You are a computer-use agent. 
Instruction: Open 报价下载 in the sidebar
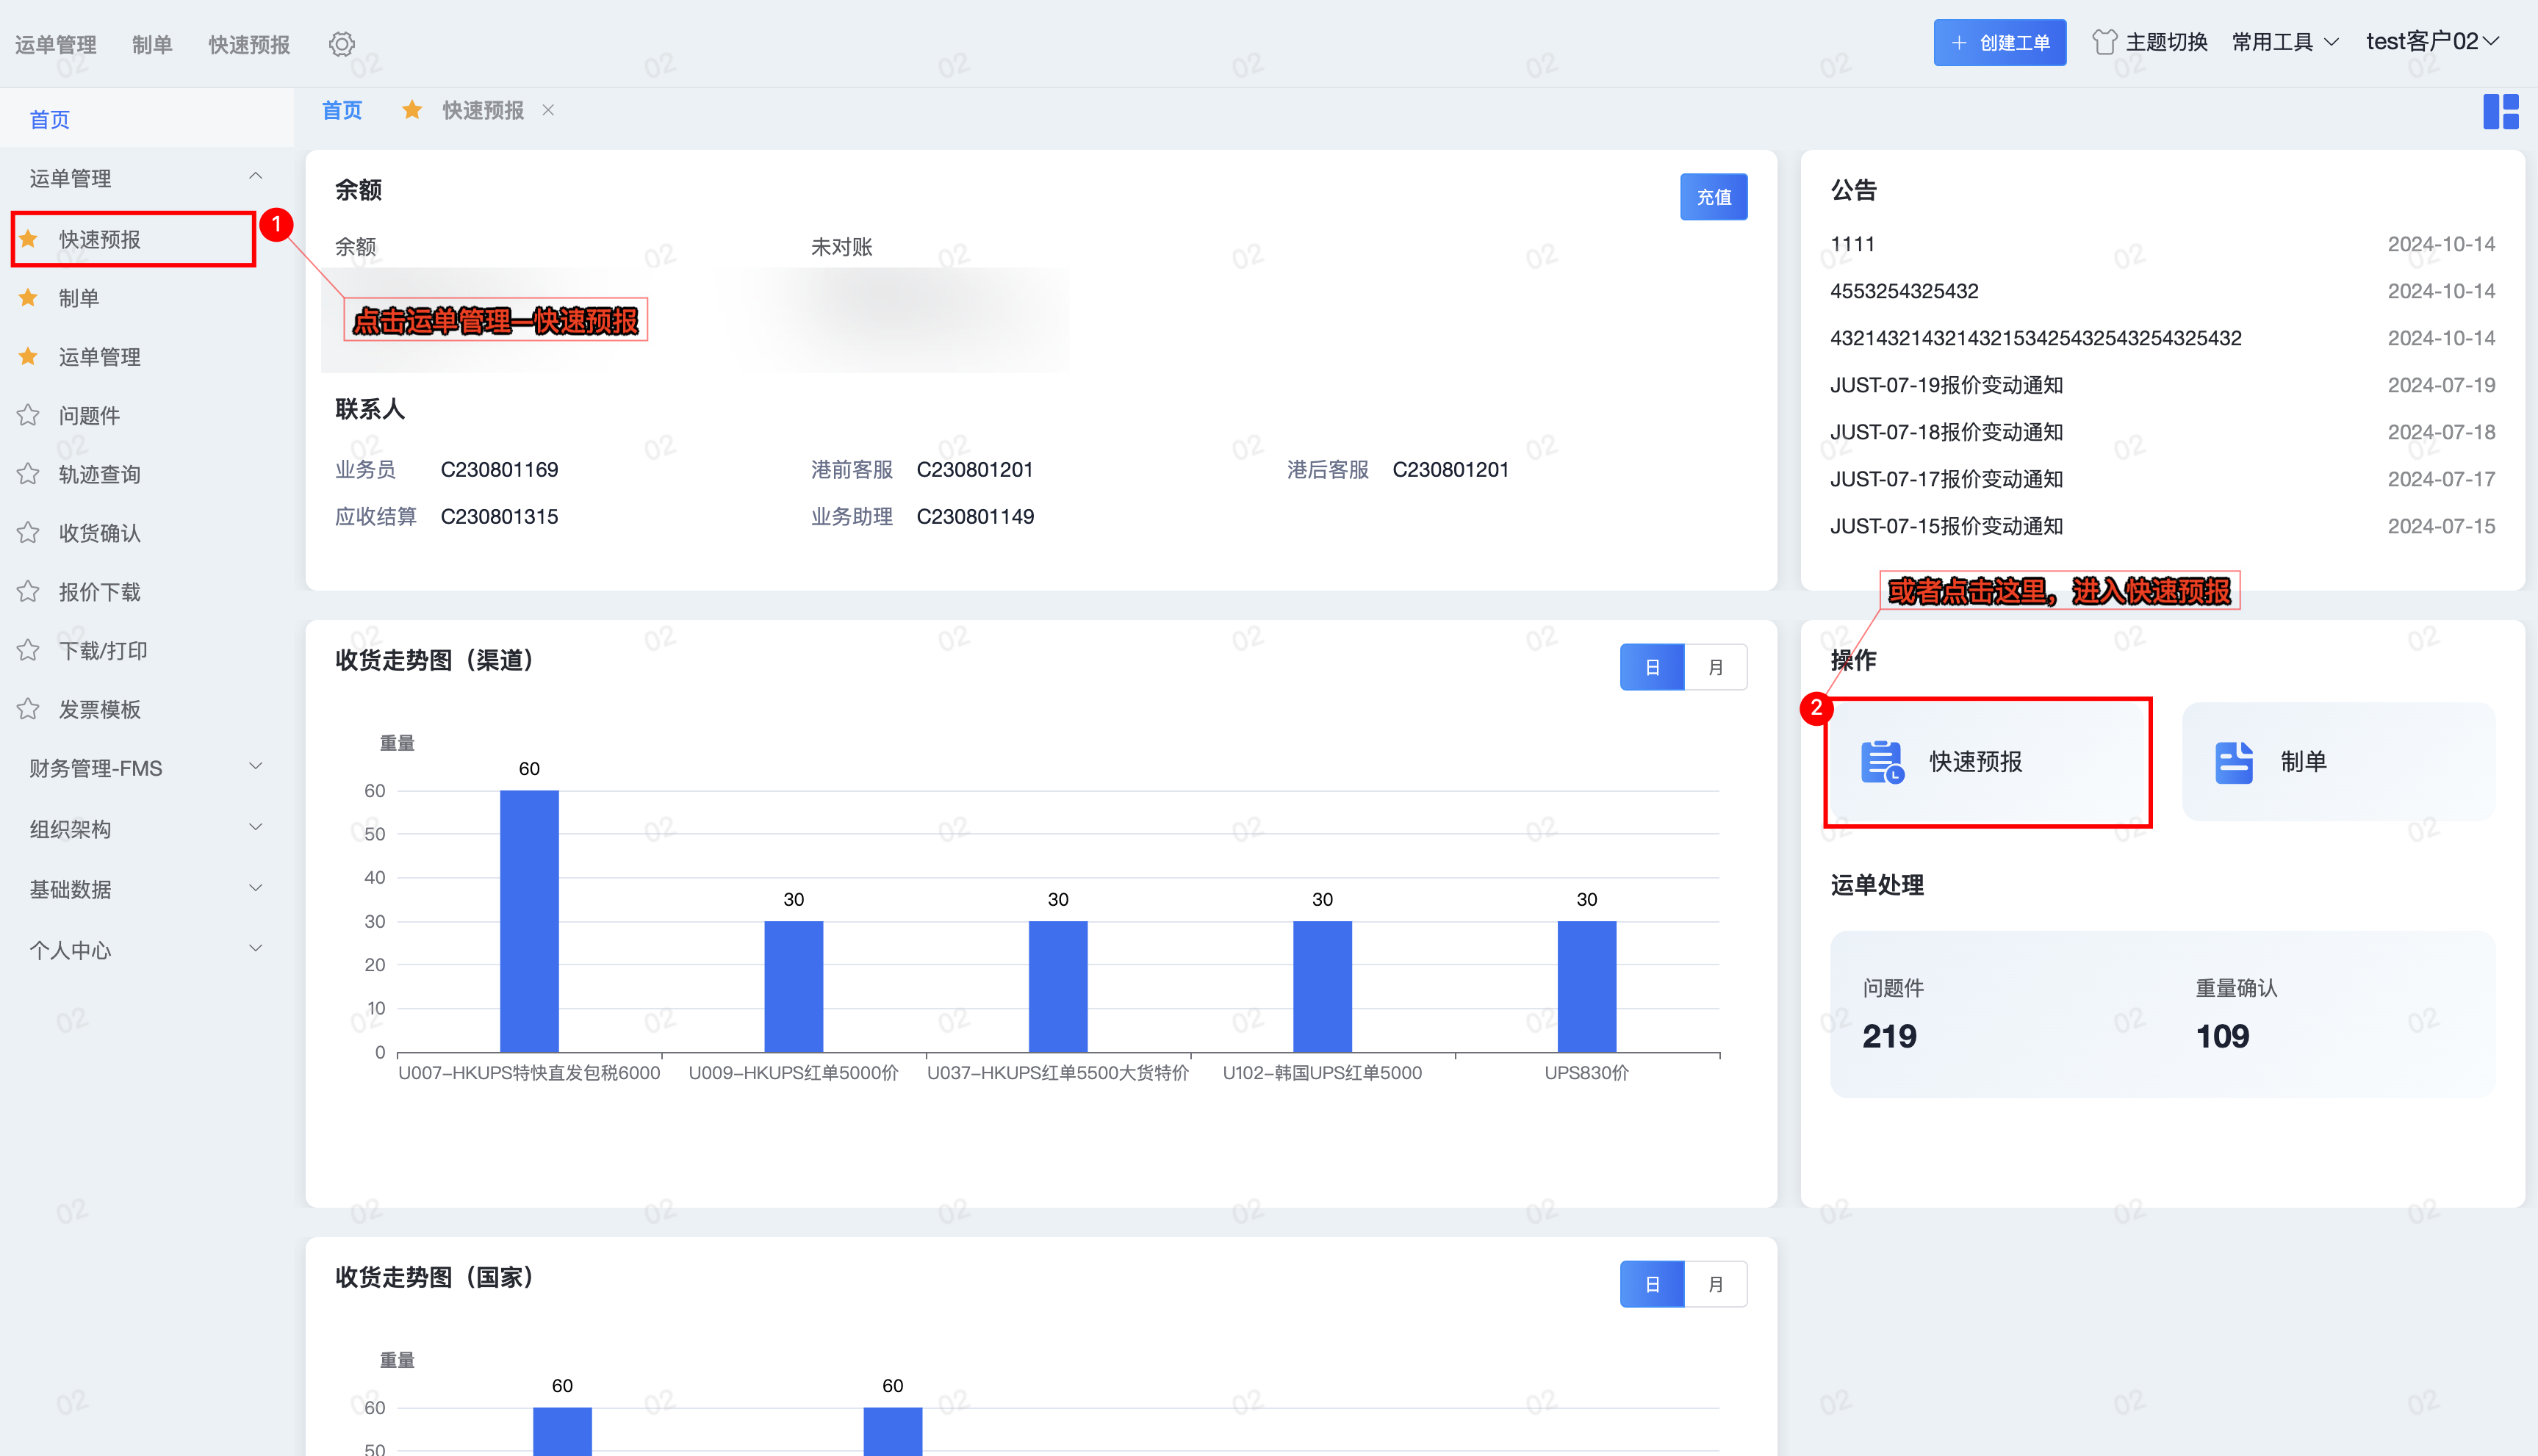pos(99,592)
